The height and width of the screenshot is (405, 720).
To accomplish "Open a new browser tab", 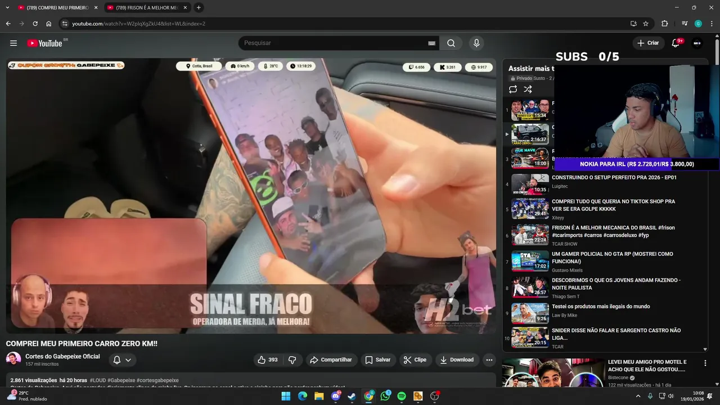I will [x=199, y=8].
